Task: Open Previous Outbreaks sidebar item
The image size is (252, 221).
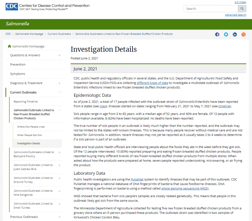Action: (24, 217)
